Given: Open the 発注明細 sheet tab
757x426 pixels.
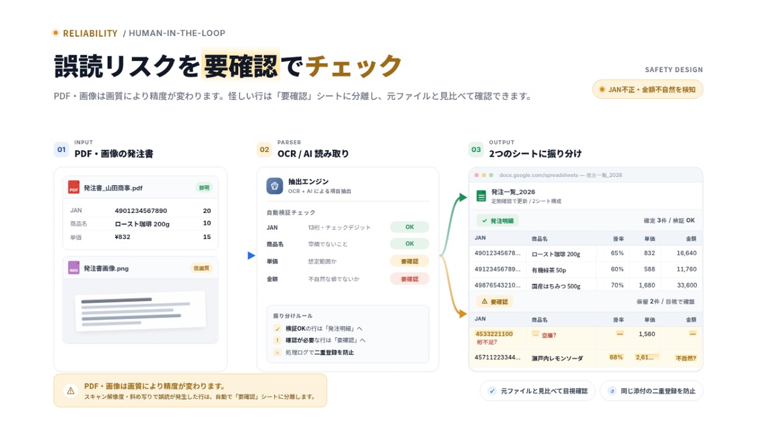Looking at the screenshot, I should click(x=498, y=220).
